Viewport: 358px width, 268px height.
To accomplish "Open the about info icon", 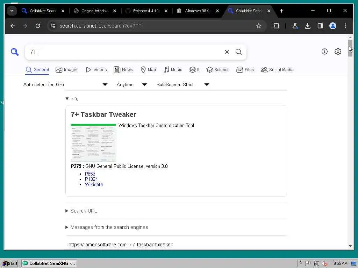I will point(324,52).
